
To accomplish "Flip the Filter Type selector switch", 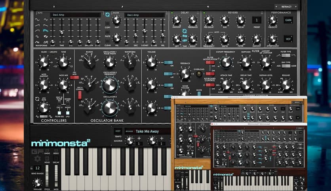I will 286,55.
